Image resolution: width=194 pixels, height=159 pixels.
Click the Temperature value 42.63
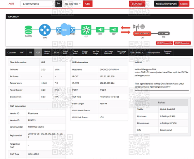tap(44, 83)
